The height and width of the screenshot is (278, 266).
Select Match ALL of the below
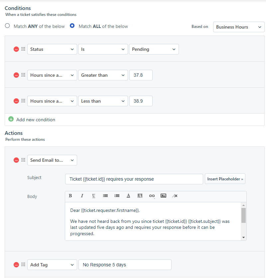coord(72,26)
